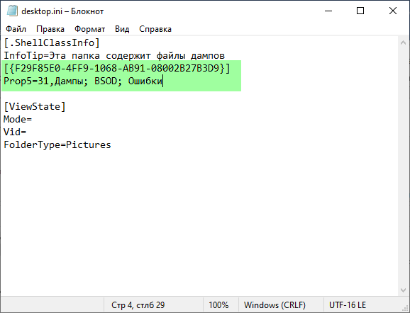Minimize the Notepad window
The height and width of the screenshot is (313, 410).
point(328,11)
